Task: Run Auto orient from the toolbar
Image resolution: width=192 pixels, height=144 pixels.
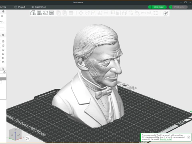Action: [x=45, y=13]
